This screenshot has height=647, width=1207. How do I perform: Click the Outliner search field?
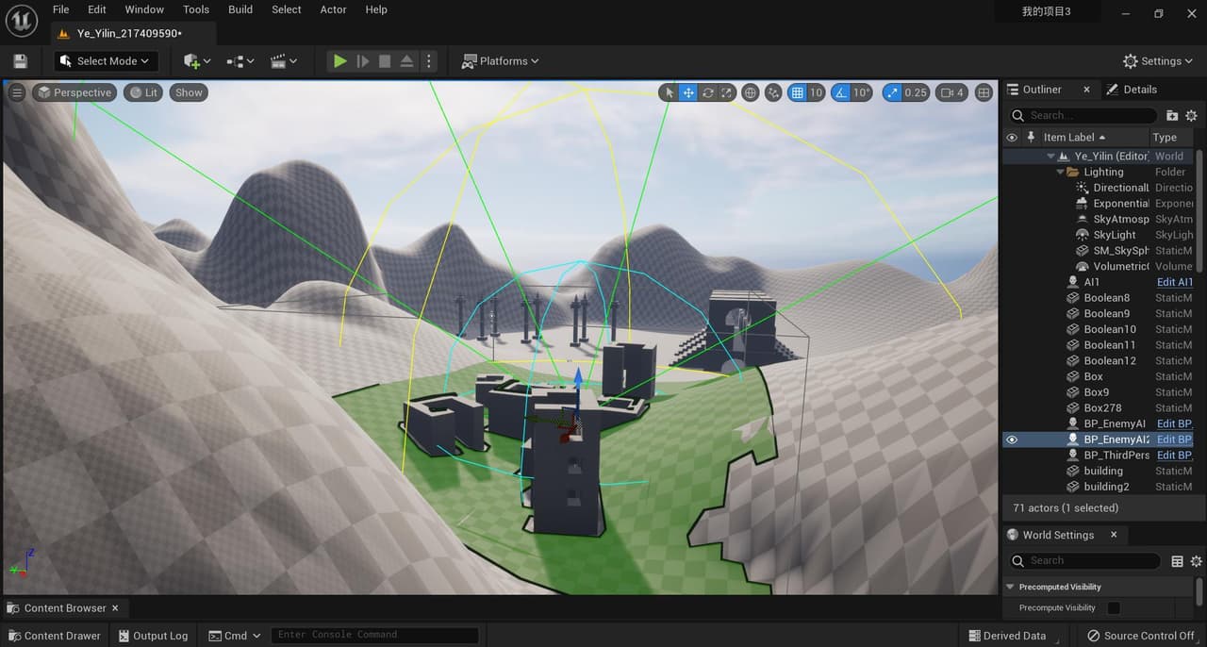[x=1083, y=115]
